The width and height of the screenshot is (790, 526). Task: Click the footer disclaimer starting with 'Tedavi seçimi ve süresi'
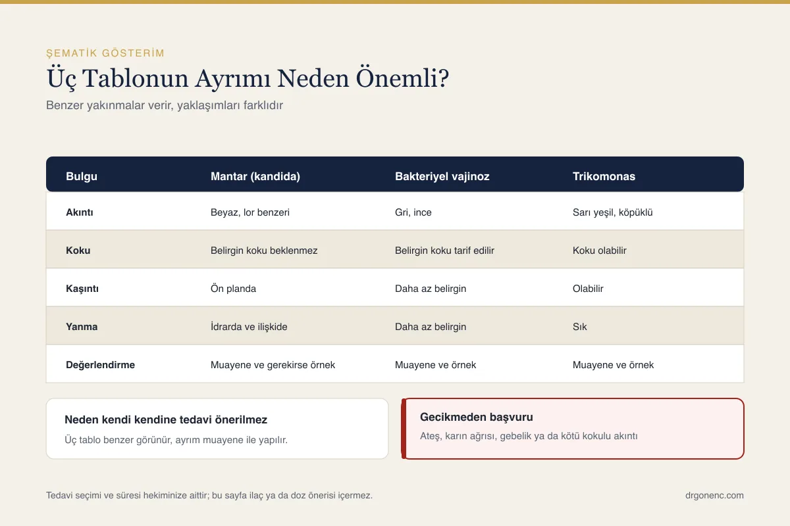[209, 495]
